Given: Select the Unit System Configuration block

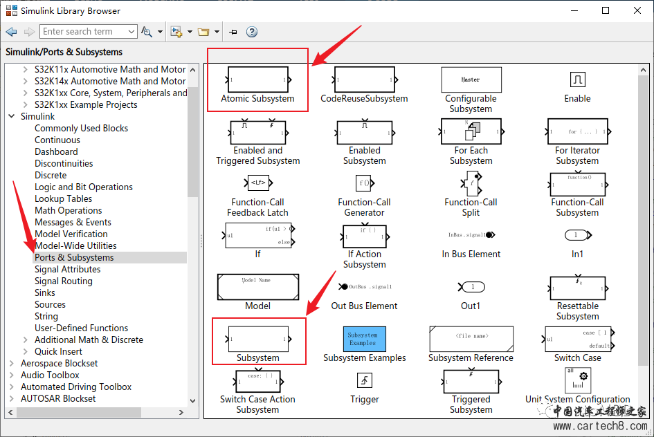Looking at the screenshot, I should [x=578, y=380].
